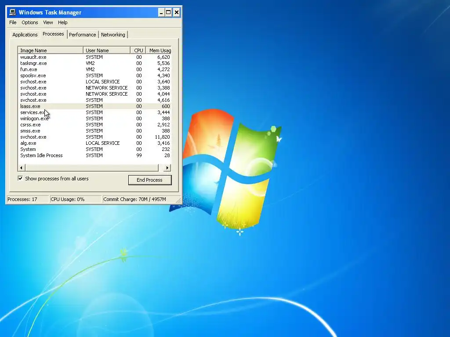Viewport: 450px width, 337px height.
Task: Open the Options menu
Action: (x=29, y=22)
